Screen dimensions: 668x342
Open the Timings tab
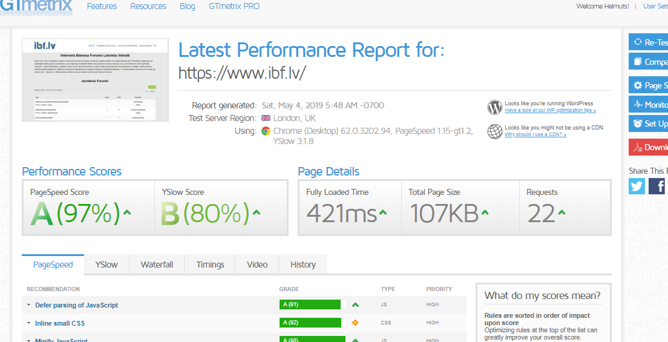[210, 265]
